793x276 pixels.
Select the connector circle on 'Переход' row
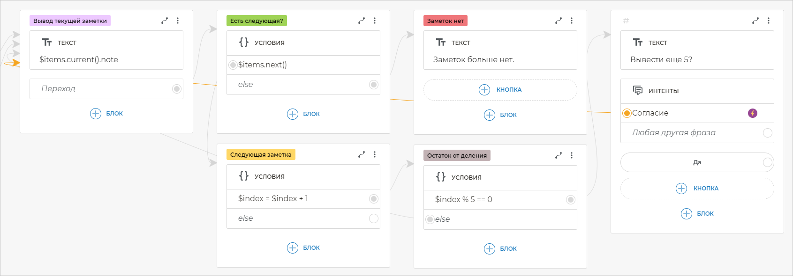tap(177, 89)
